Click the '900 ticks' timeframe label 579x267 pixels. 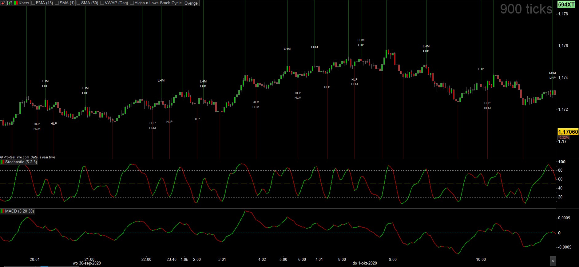pos(526,9)
